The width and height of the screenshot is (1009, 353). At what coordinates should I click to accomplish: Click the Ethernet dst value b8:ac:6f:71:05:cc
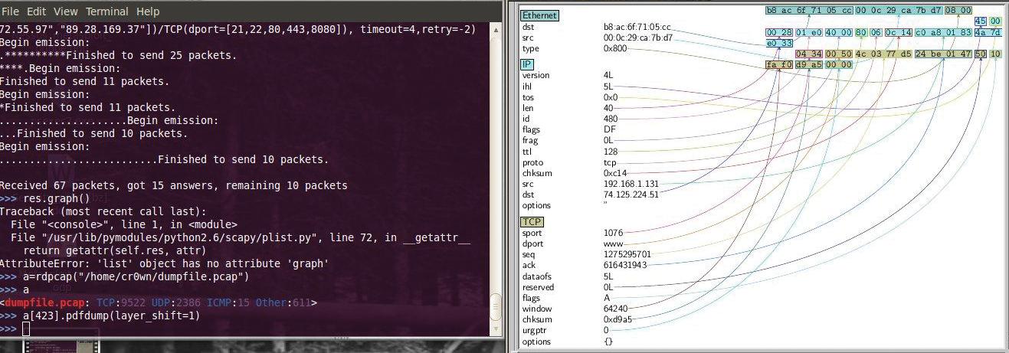point(637,28)
